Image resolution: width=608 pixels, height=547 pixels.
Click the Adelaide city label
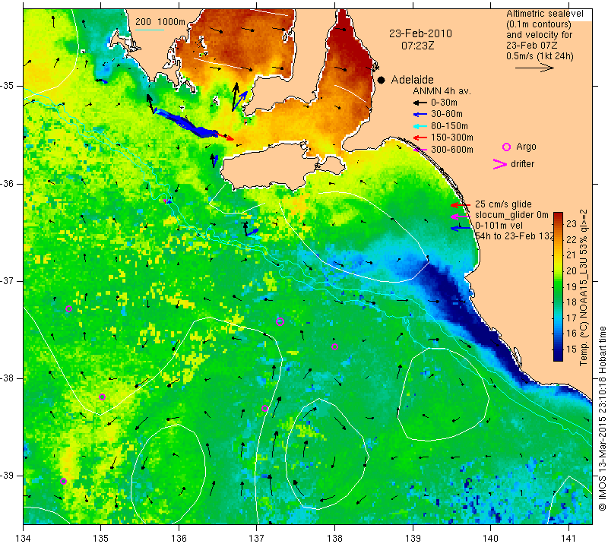pyautogui.click(x=412, y=80)
